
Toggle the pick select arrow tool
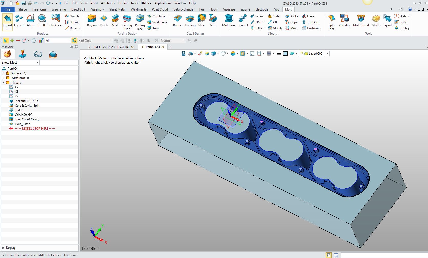[5, 40]
